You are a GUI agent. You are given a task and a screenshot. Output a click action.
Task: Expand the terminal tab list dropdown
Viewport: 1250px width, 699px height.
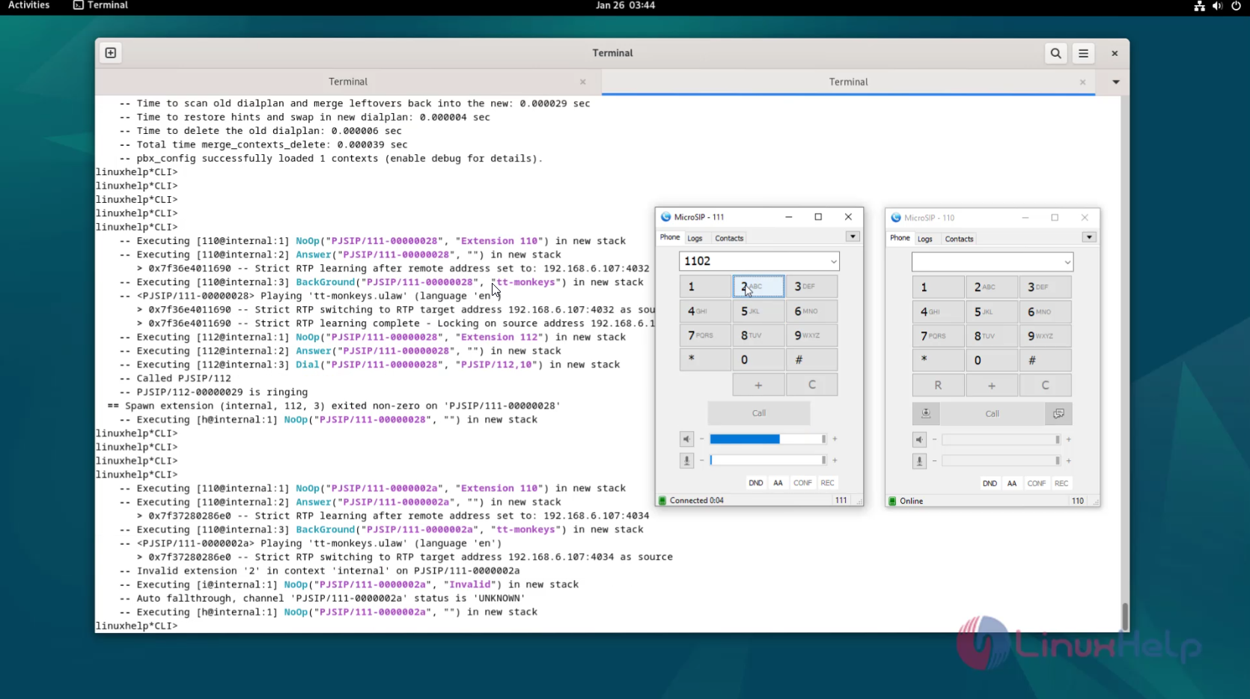point(1115,82)
